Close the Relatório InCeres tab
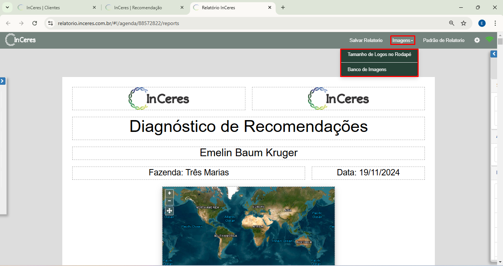 [x=270, y=7]
